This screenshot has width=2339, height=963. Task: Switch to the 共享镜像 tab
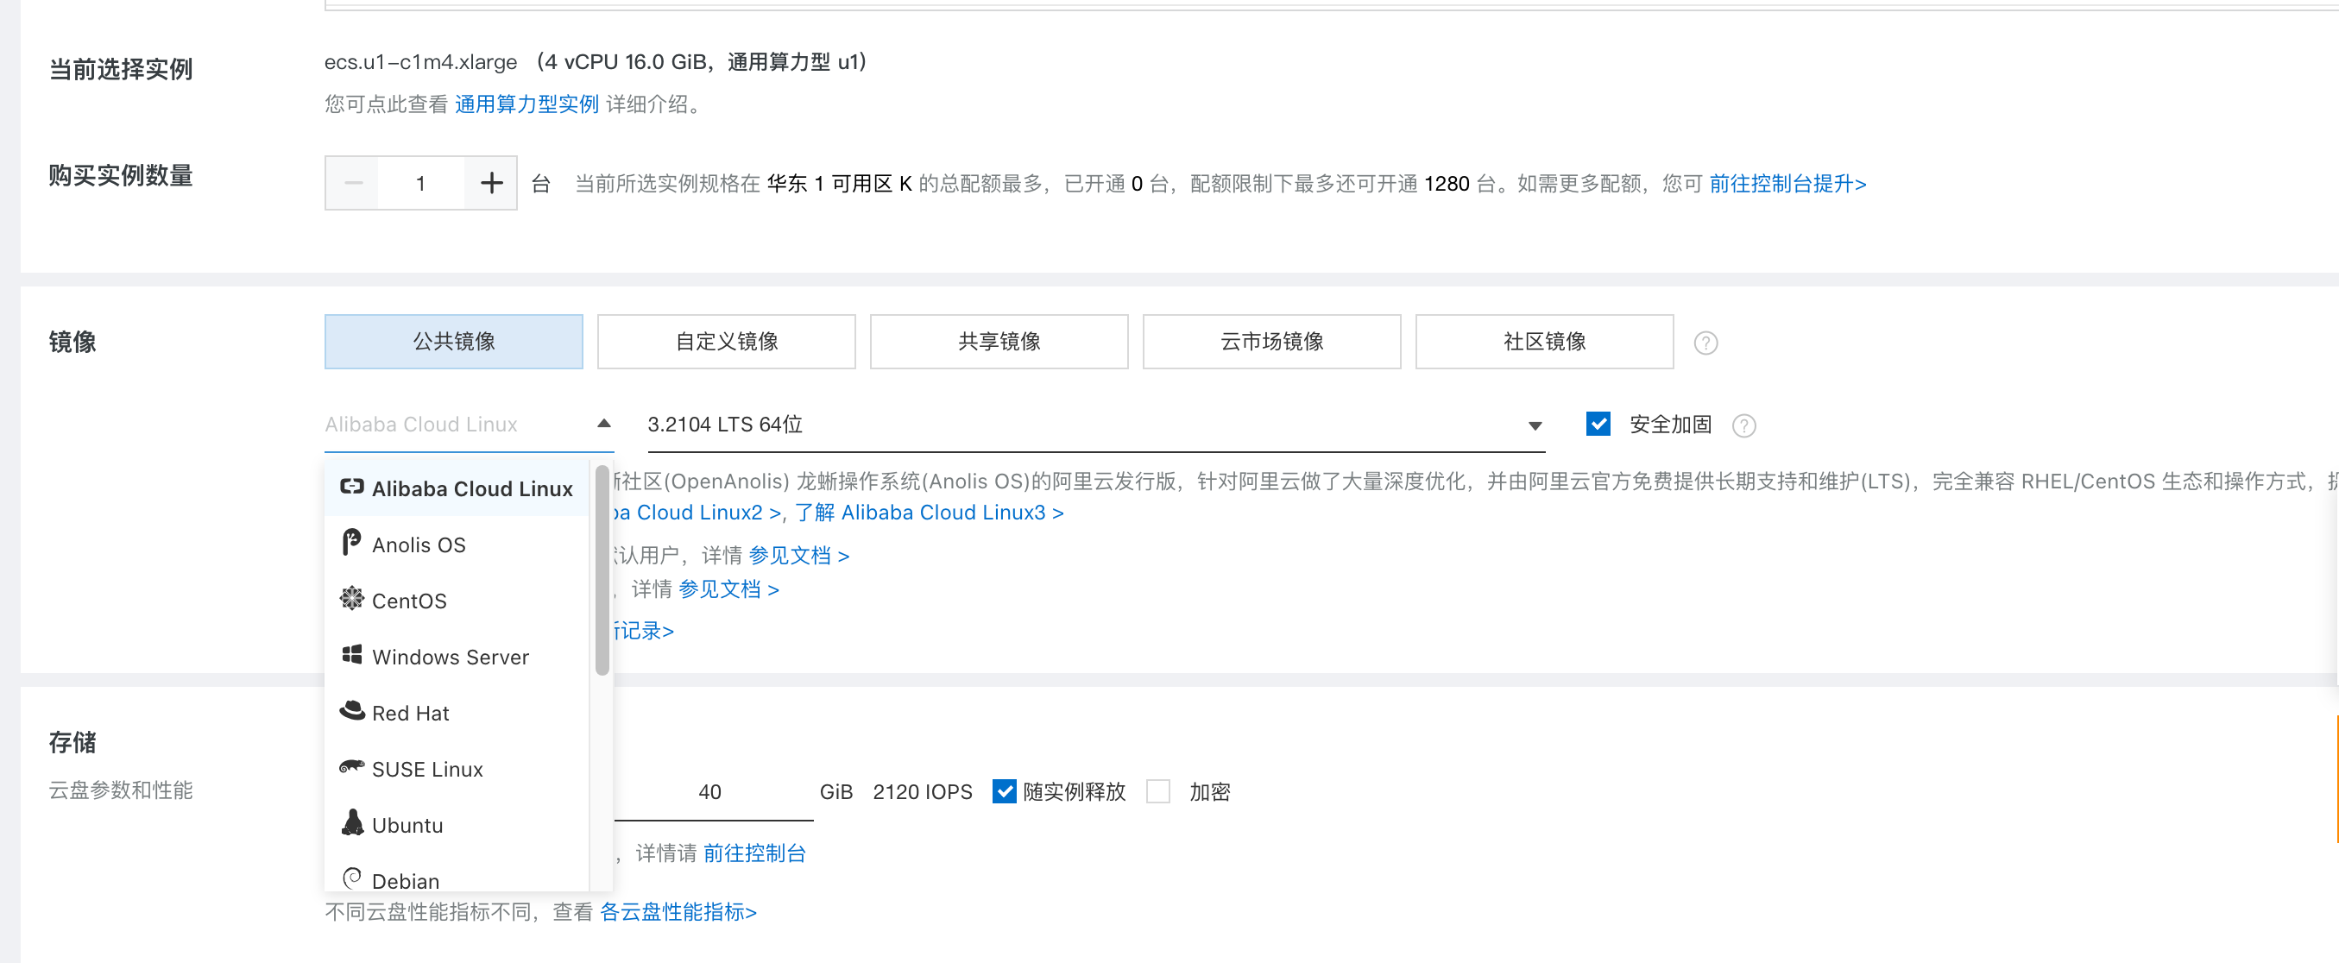(x=999, y=341)
